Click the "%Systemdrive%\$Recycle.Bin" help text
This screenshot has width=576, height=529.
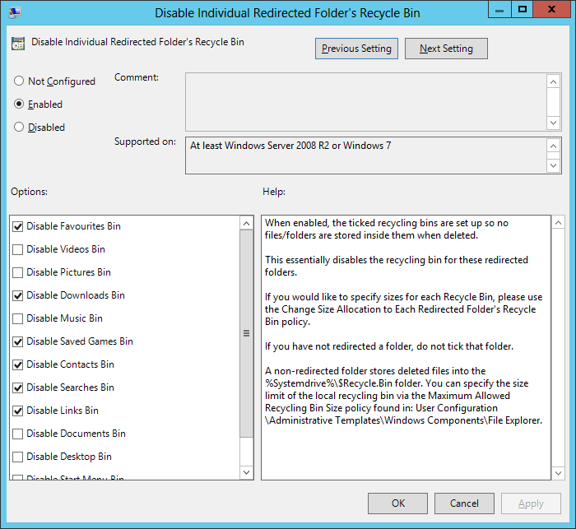329,383
